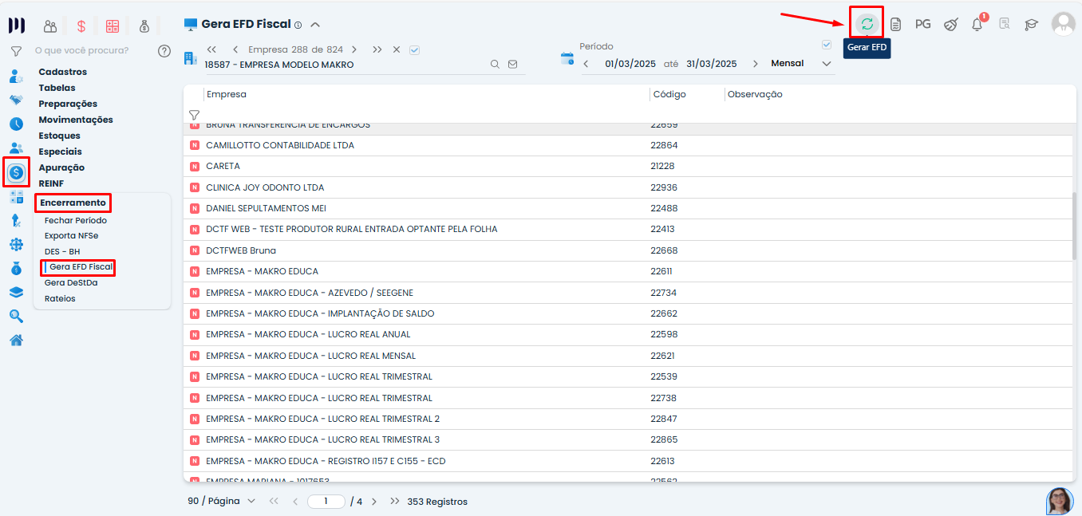
Task: Toggle the checkbox above the period selector
Action: (827, 45)
